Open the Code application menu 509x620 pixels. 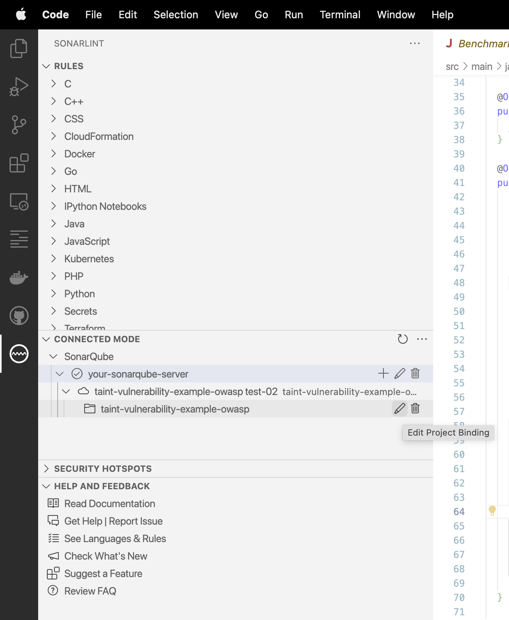pyautogui.click(x=56, y=15)
